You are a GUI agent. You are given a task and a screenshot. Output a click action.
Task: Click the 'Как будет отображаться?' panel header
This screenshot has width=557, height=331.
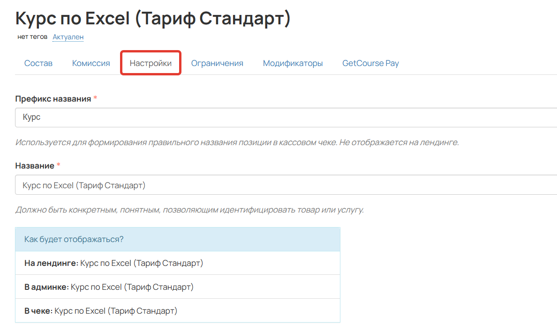[178, 239]
